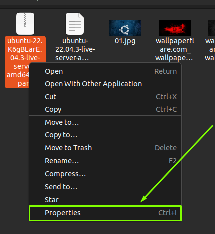Click the wallpaperflare.com_wallpape… file name label
Image resolution: width=215 pixels, height=234 pixels.
175,49
